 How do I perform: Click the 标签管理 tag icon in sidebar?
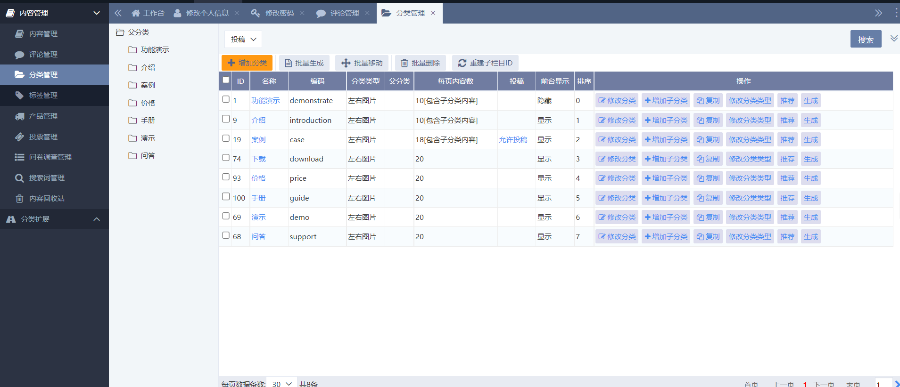19,96
